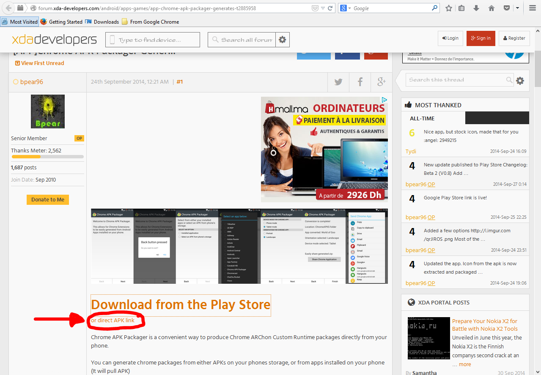Image resolution: width=541 pixels, height=375 pixels.
Task: Go to the Firefox home page icon
Action: tap(492, 8)
